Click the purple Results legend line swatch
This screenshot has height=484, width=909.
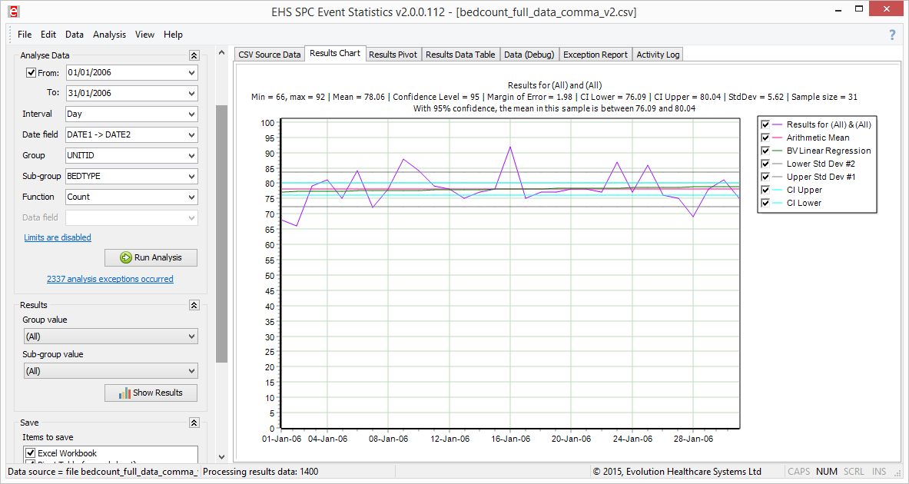point(776,124)
